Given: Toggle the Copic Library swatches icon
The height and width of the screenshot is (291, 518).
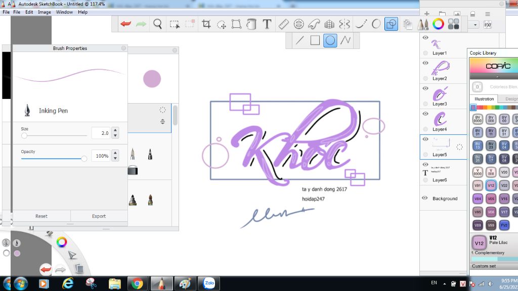Looking at the screenshot, I should pyautogui.click(x=454, y=24).
